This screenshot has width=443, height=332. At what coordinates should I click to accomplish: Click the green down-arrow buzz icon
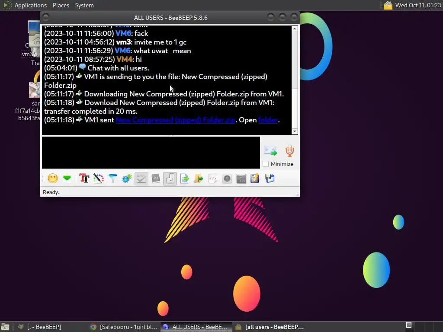[x=67, y=179]
